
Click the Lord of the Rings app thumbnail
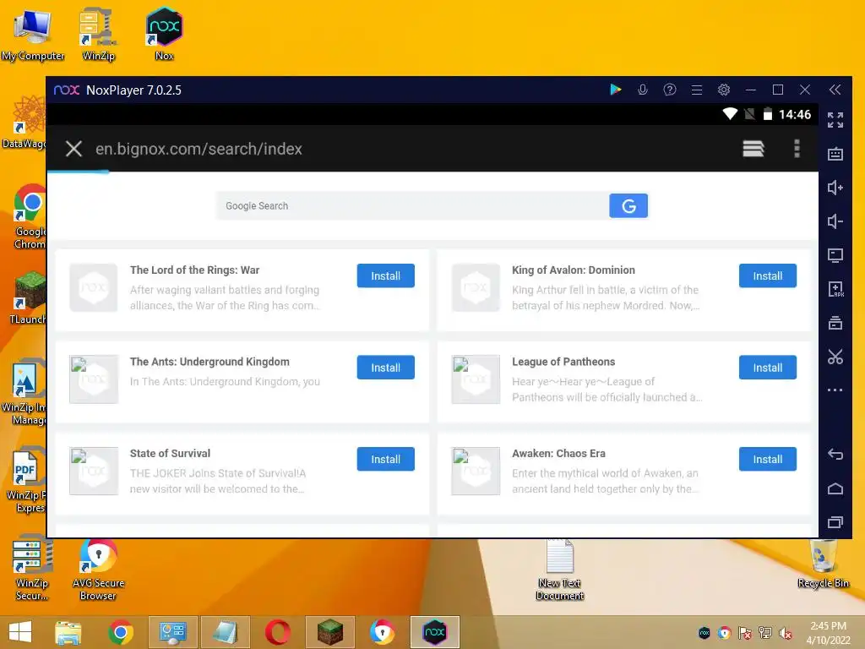[93, 287]
